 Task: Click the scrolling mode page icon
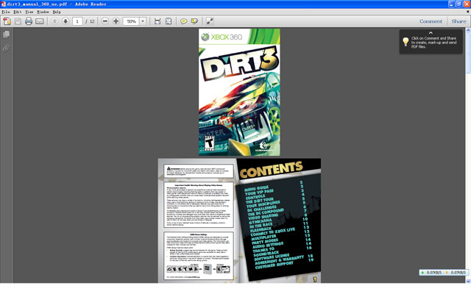157,21
